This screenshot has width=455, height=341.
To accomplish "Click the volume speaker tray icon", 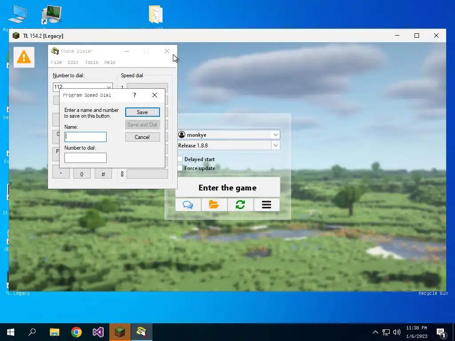I will (397, 332).
